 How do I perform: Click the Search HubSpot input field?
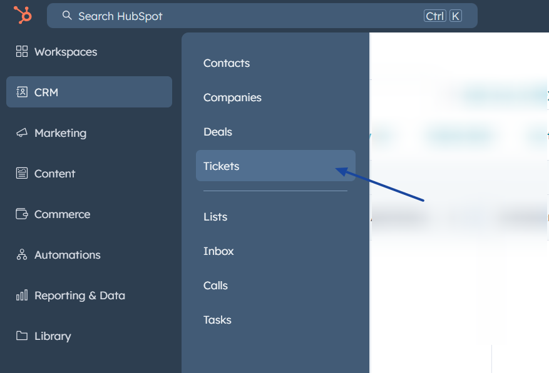coord(250,16)
